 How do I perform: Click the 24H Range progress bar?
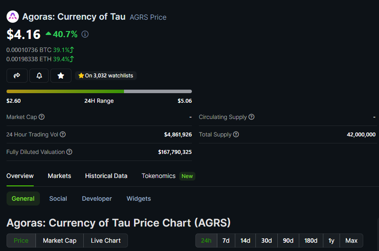click(99, 91)
